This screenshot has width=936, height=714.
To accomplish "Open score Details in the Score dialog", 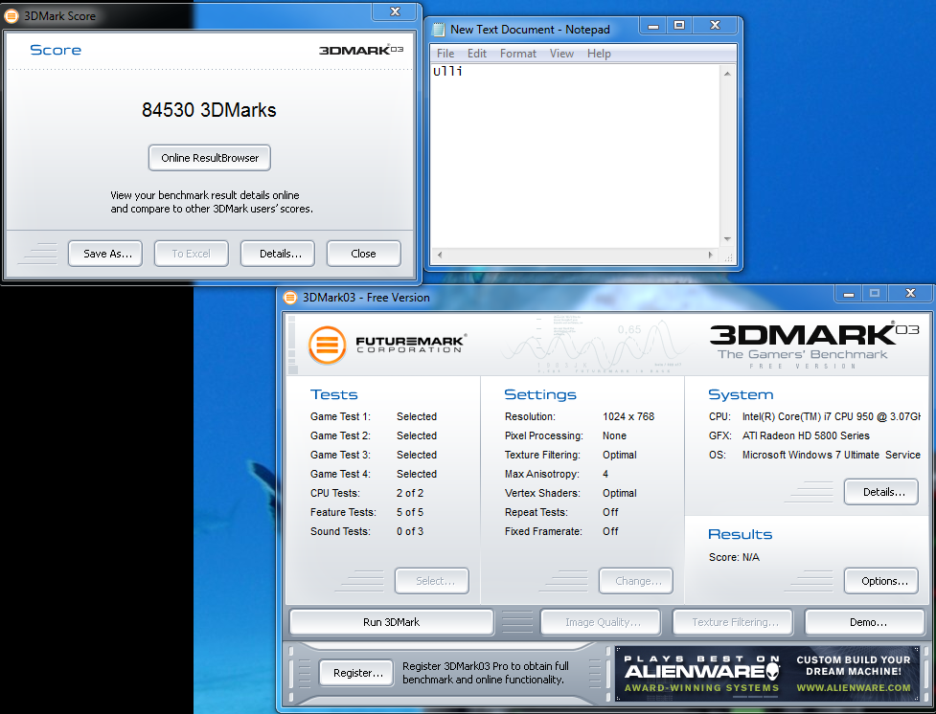I will point(278,254).
